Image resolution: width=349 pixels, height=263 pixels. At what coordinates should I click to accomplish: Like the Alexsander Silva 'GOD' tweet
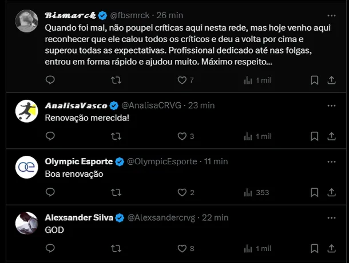click(183, 248)
